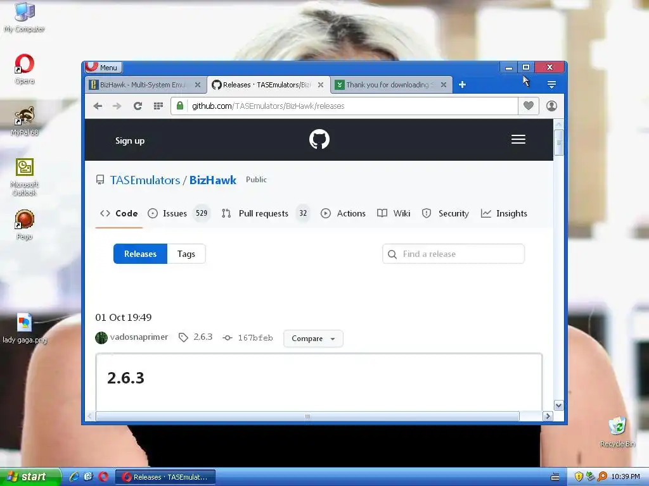This screenshot has height=486, width=649.
Task: Click the on-screen keyboard tray icon
Action: [555, 477]
